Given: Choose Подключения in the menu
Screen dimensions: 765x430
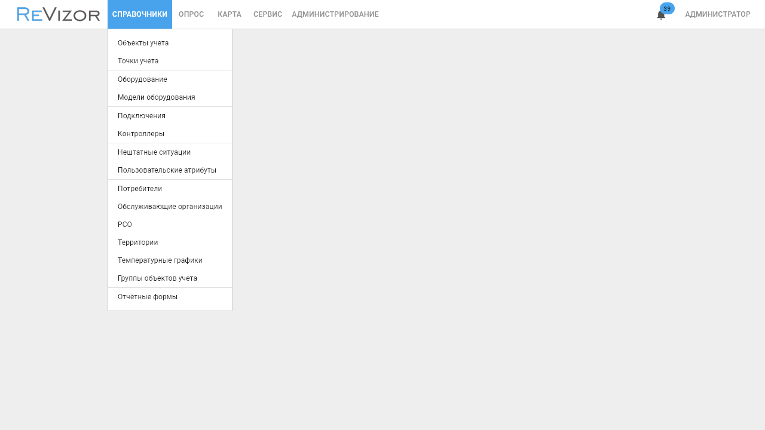Looking at the screenshot, I should coord(170,116).
